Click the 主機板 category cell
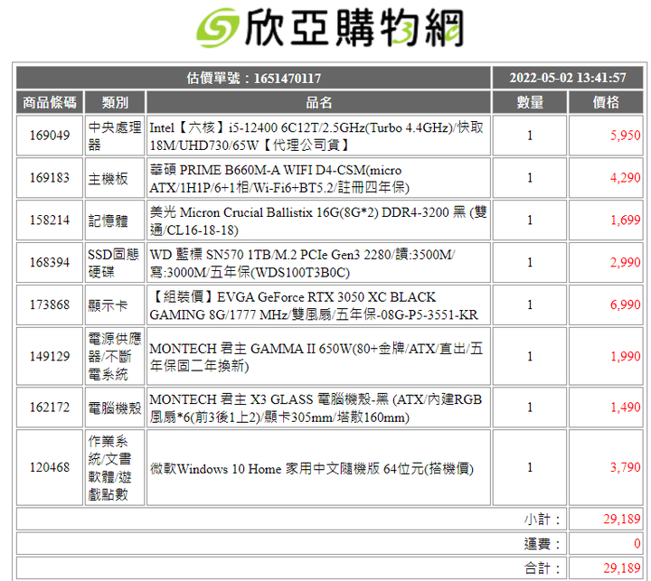This screenshot has width=651, height=581. 115,178
